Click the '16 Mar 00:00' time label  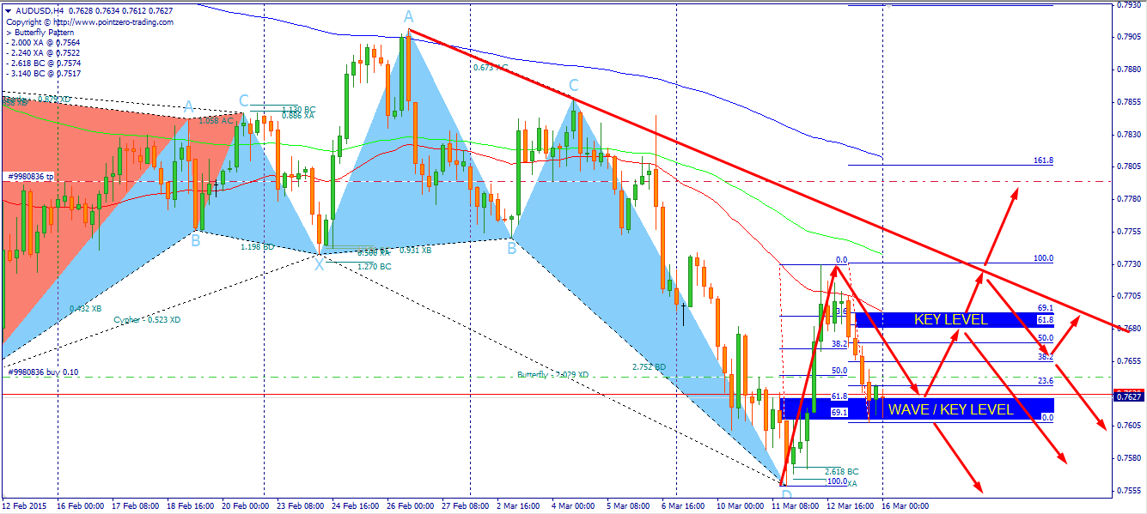pyautogui.click(x=905, y=506)
